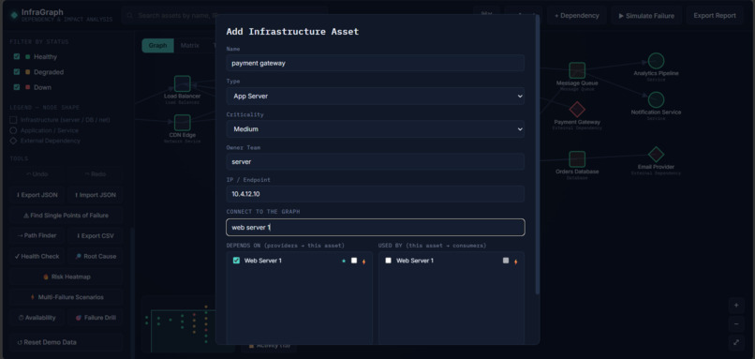Click the Owner Team input field
Image resolution: width=755 pixels, height=359 pixels.
tap(375, 161)
